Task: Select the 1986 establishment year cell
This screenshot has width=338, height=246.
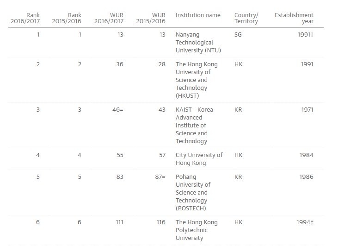Action: tap(307, 177)
